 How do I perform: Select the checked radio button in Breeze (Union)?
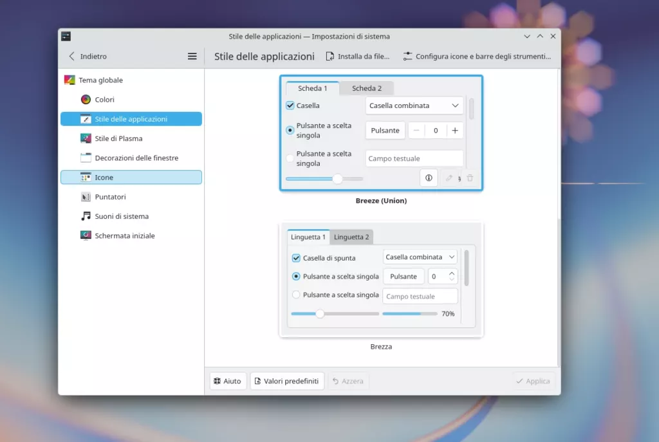(x=290, y=130)
